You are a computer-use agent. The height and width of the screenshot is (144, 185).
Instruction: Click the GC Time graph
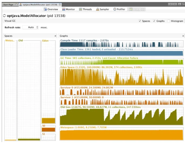pos(122,62)
